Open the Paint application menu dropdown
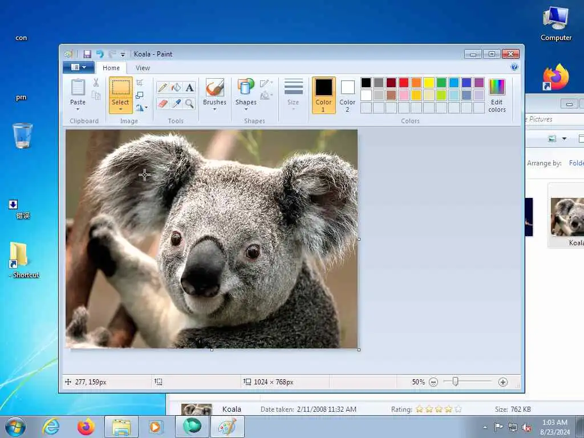584x438 pixels. 79,67
